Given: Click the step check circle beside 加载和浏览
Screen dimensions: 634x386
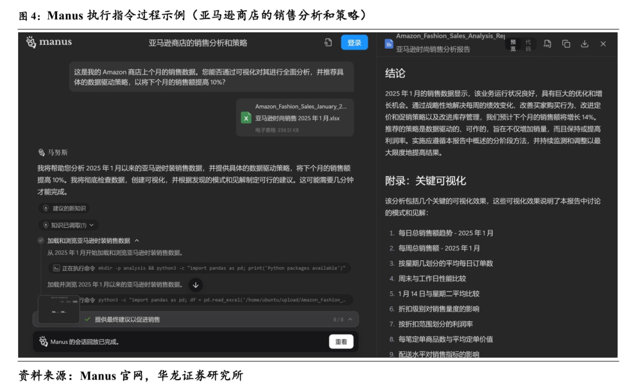Looking at the screenshot, I should 41,240.
